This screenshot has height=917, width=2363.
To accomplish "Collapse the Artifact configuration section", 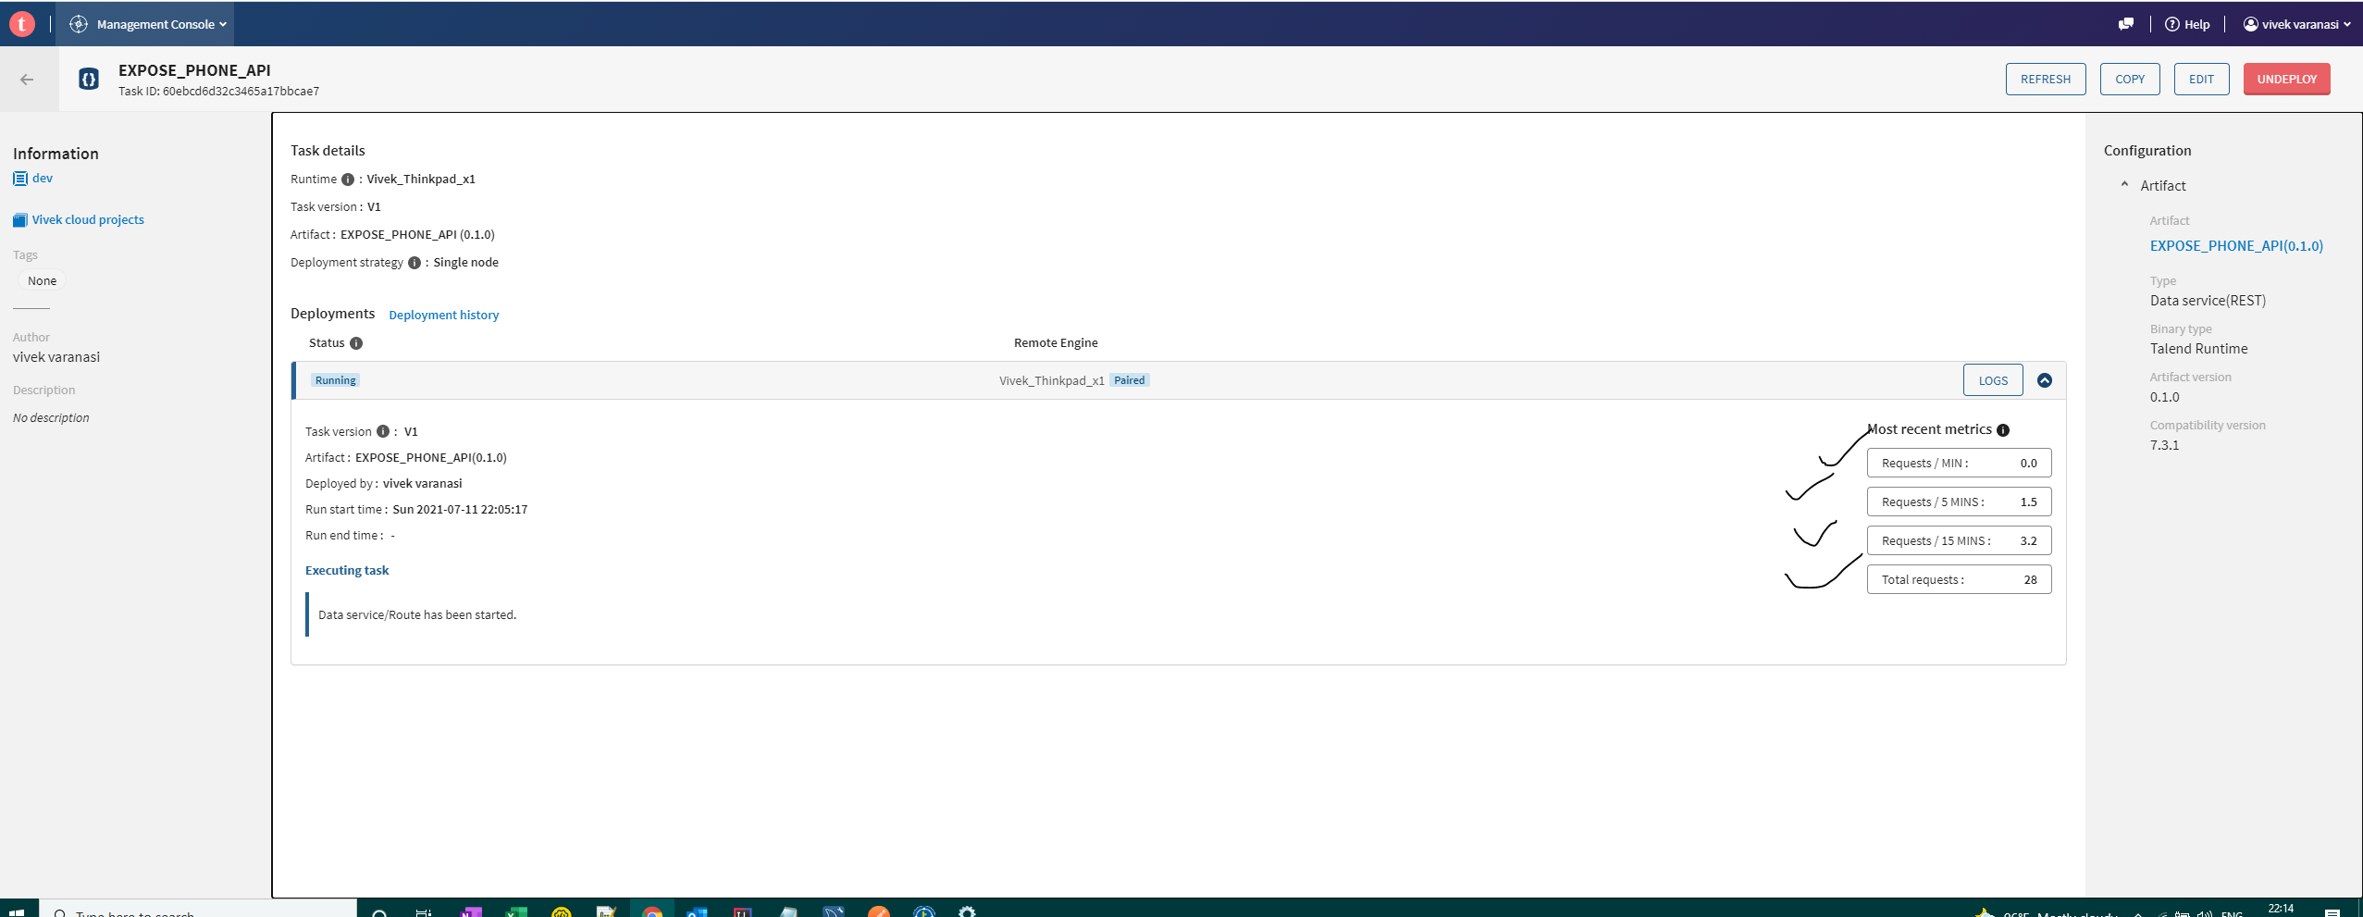I will click(x=2124, y=185).
